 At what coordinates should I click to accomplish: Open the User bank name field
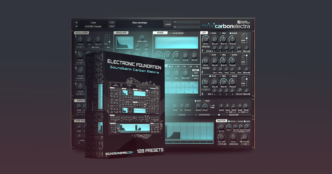[x=93, y=23]
